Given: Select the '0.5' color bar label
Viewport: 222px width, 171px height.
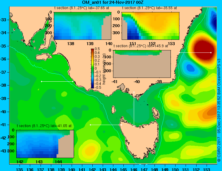Looking at the screenshot, I should pos(97,49).
